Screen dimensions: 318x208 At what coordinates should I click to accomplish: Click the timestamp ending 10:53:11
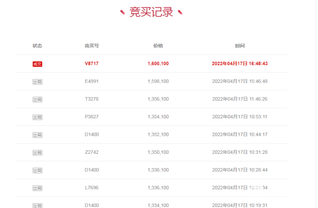[x=240, y=117]
